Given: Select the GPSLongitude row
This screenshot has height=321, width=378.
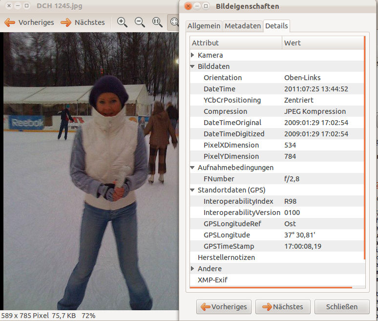Looking at the screenshot, I should click(277, 235).
